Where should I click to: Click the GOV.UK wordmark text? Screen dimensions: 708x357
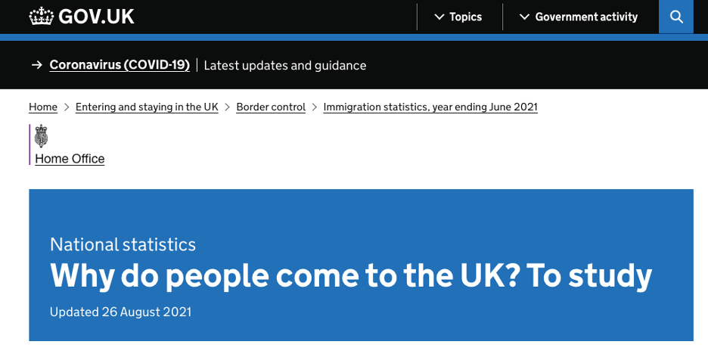click(96, 17)
